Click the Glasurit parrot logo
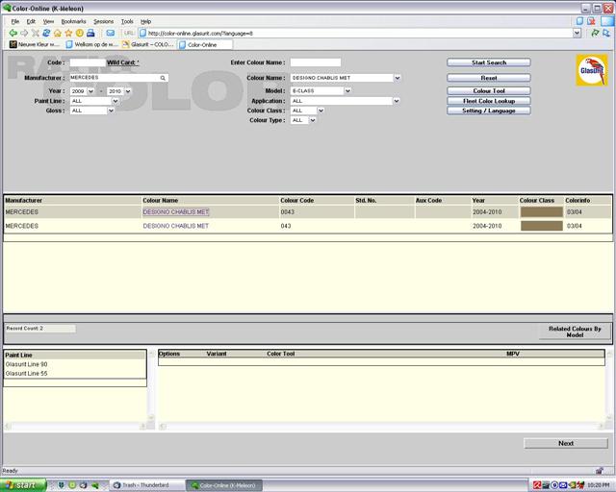Screen dimensions: 616x492 592,70
